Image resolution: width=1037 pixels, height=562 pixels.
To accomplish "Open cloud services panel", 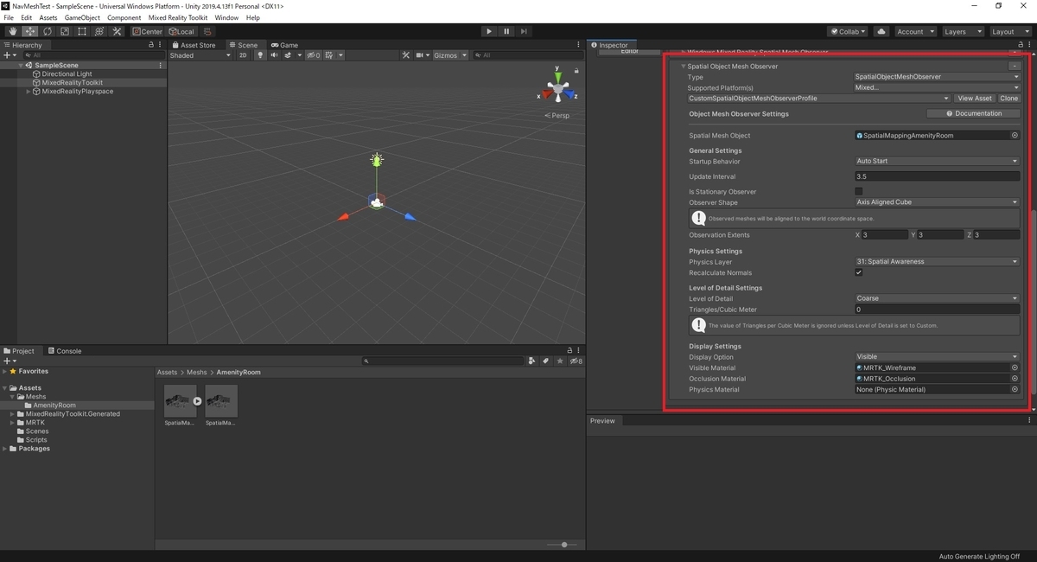I will click(881, 31).
